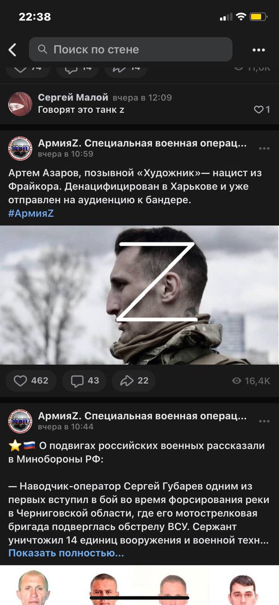Tap the back arrow icon
Screen dimensions: 279x605
coord(13,50)
